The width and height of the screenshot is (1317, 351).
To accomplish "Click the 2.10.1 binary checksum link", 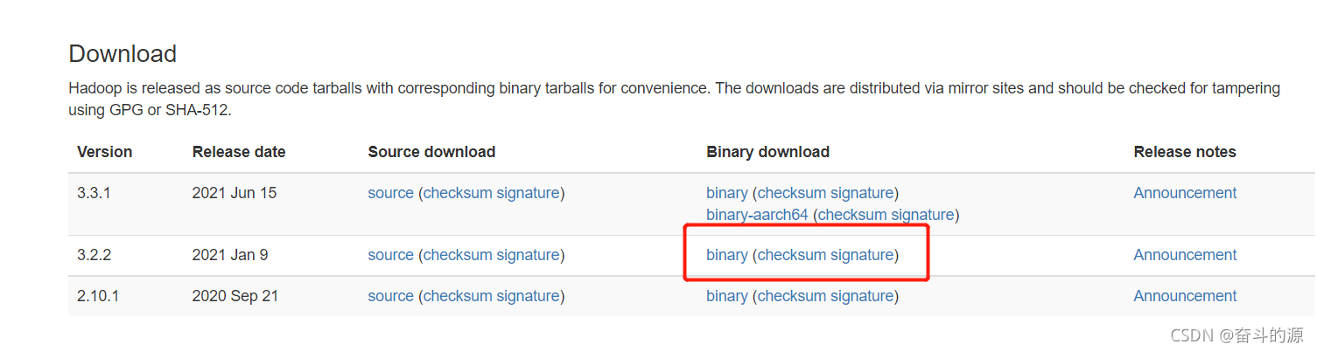I will 791,296.
